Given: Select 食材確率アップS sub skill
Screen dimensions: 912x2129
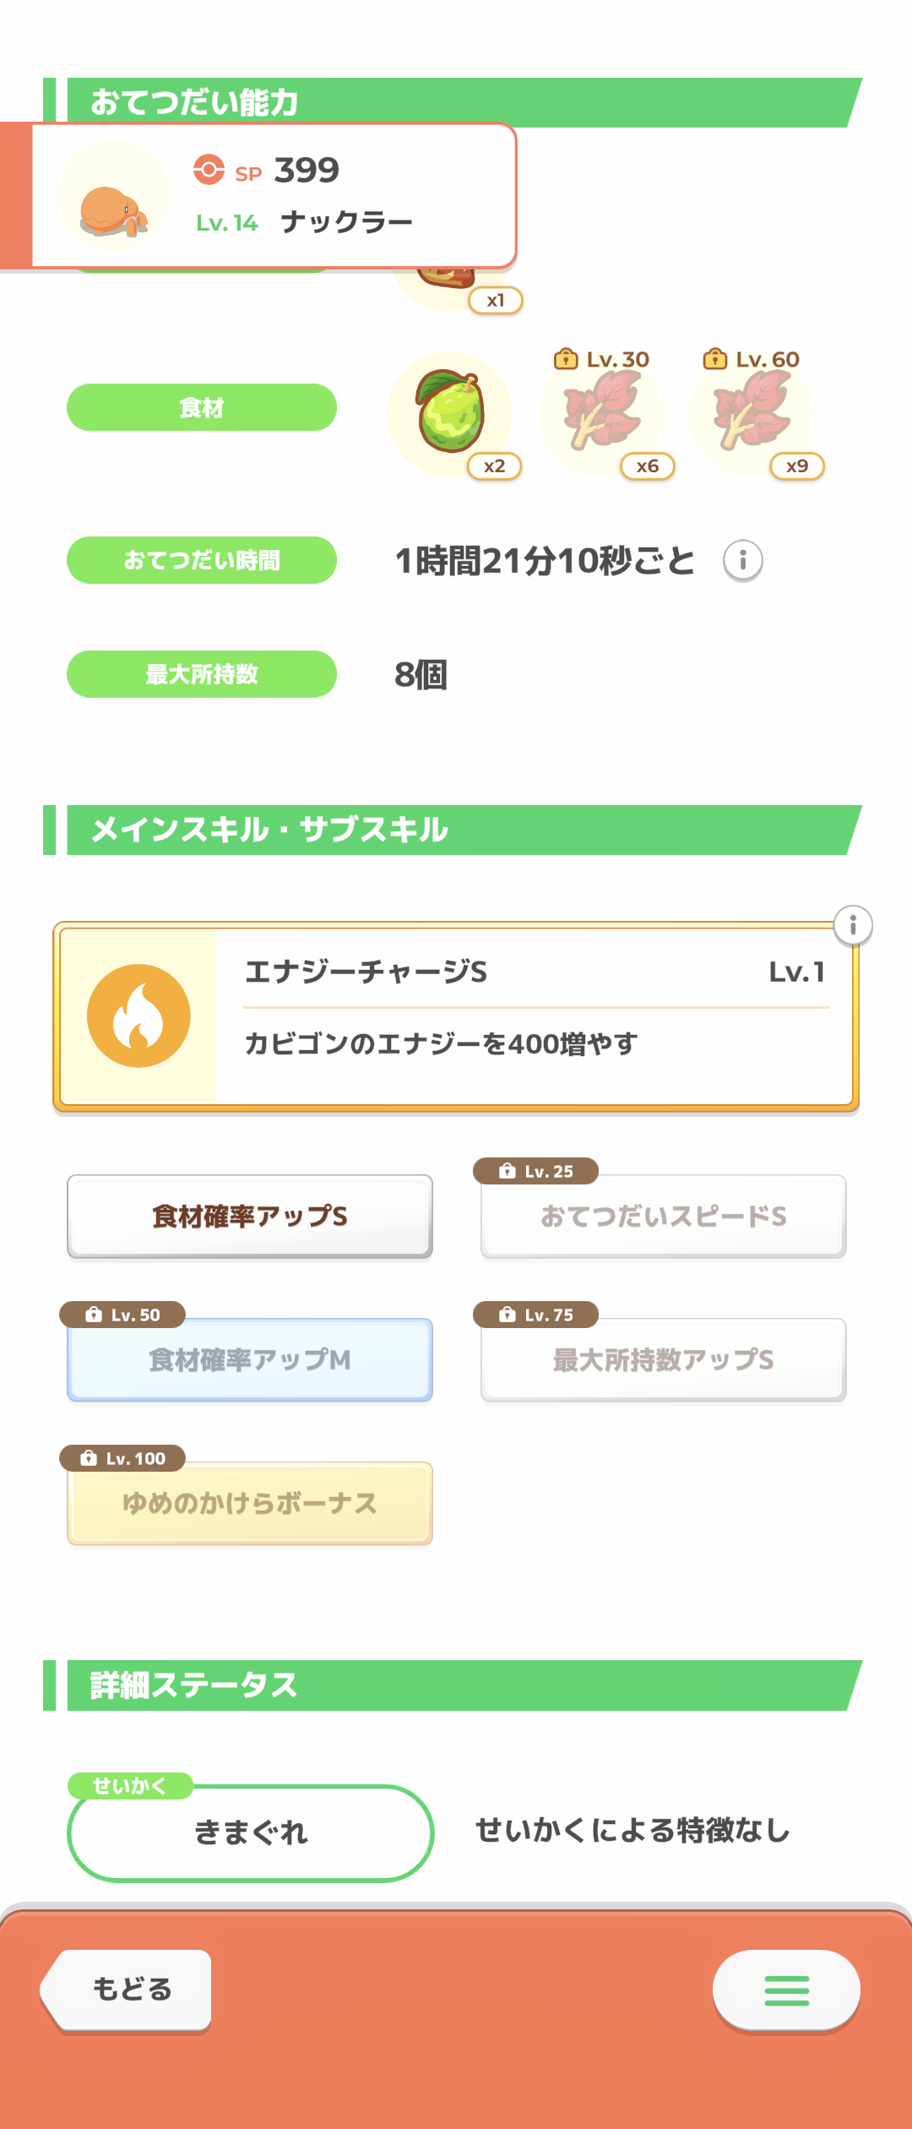Looking at the screenshot, I should click(250, 1216).
